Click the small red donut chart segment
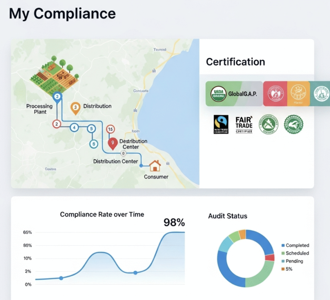This screenshot has width=330, height=300. pyautogui.click(x=270, y=257)
